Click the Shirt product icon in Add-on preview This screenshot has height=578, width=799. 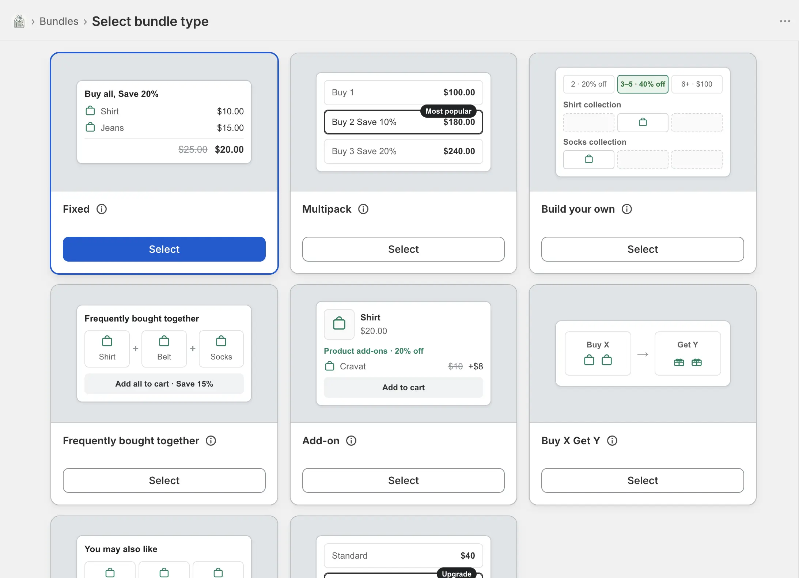click(339, 324)
